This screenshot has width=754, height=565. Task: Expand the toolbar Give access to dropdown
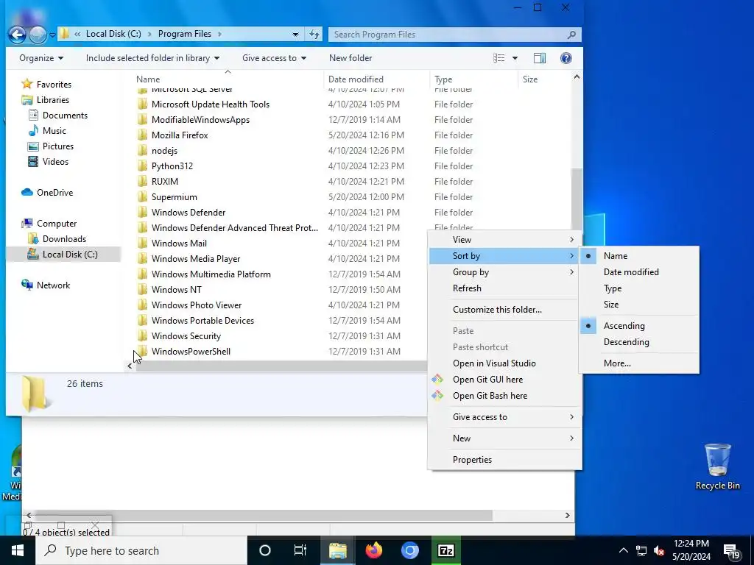tap(274, 58)
